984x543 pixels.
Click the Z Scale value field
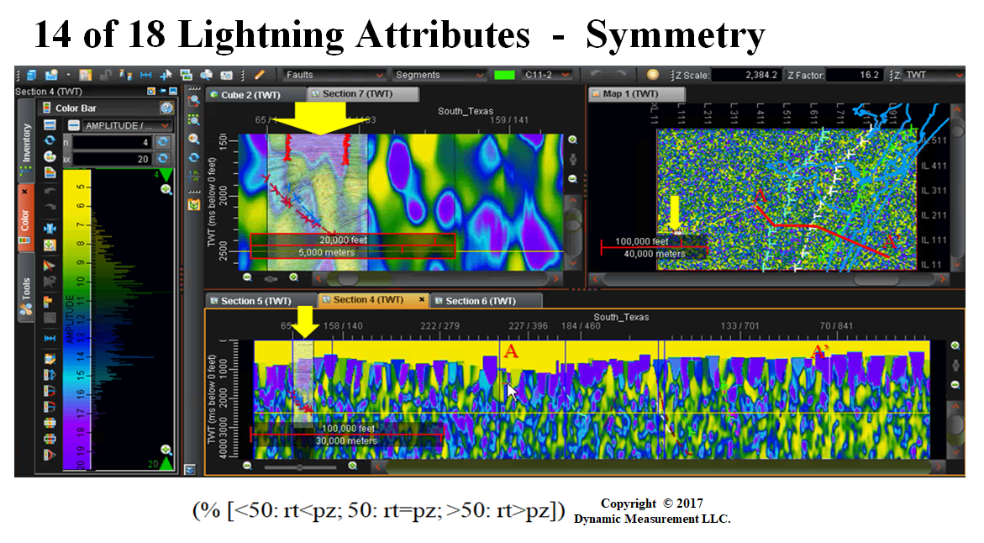[746, 75]
